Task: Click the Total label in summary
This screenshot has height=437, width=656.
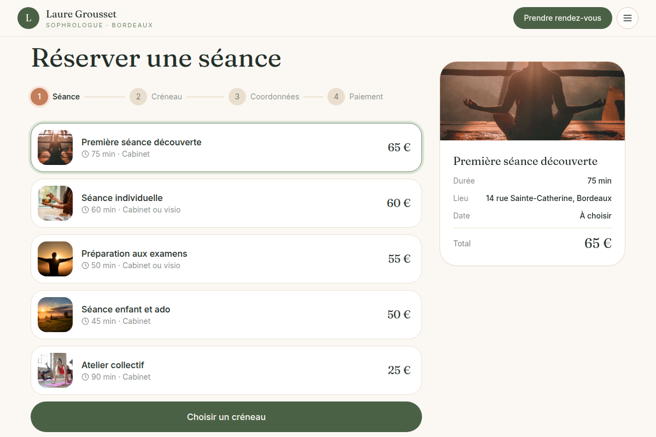Action: pos(462,244)
